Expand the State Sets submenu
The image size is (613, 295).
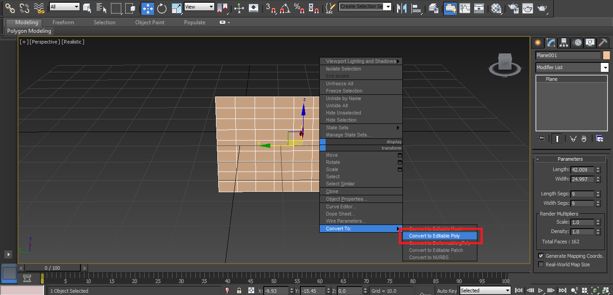coord(361,128)
